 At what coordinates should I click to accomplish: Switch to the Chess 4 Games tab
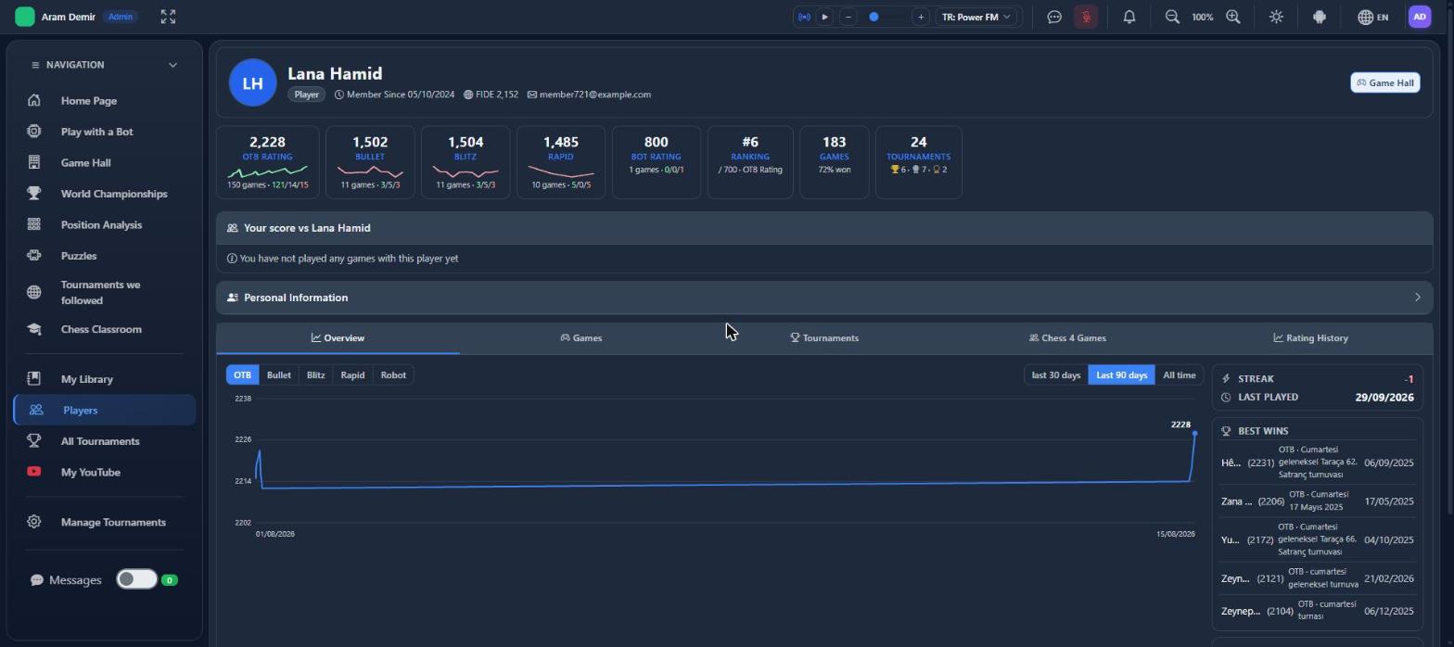point(1067,338)
